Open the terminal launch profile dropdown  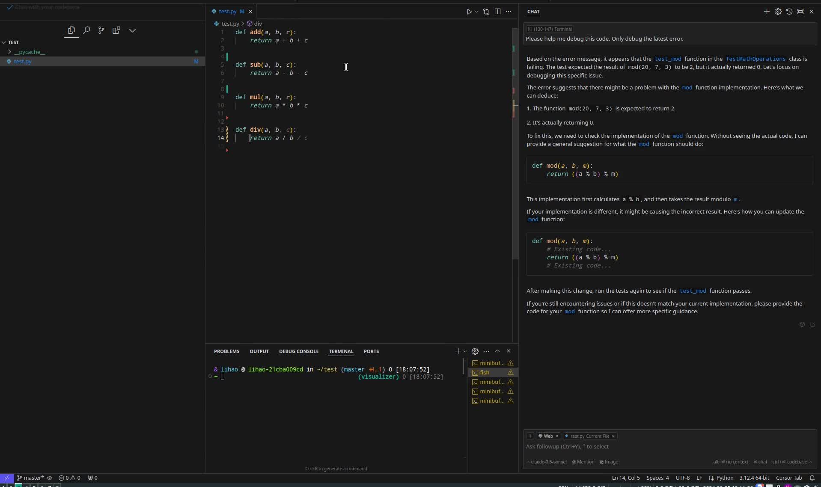click(x=465, y=351)
